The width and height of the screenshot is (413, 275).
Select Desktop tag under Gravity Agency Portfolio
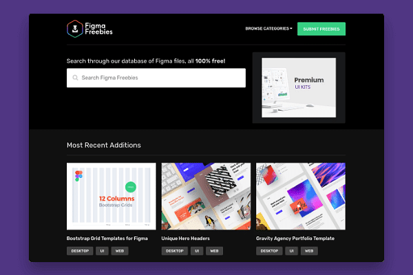269,251
